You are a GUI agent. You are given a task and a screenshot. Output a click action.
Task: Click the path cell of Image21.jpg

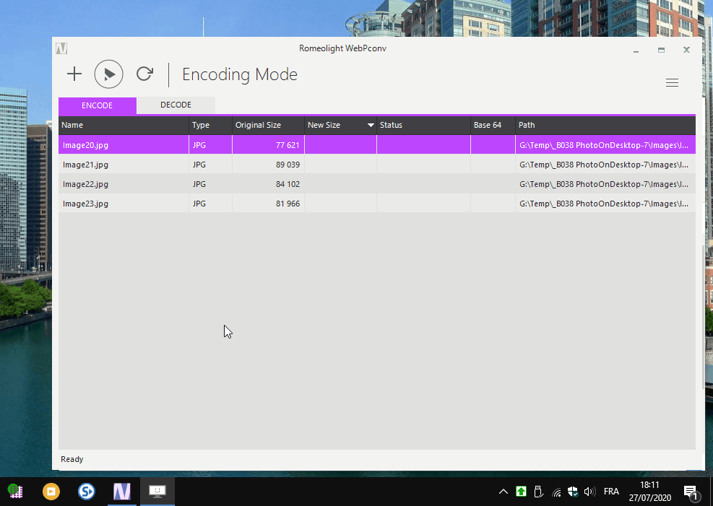(x=605, y=165)
